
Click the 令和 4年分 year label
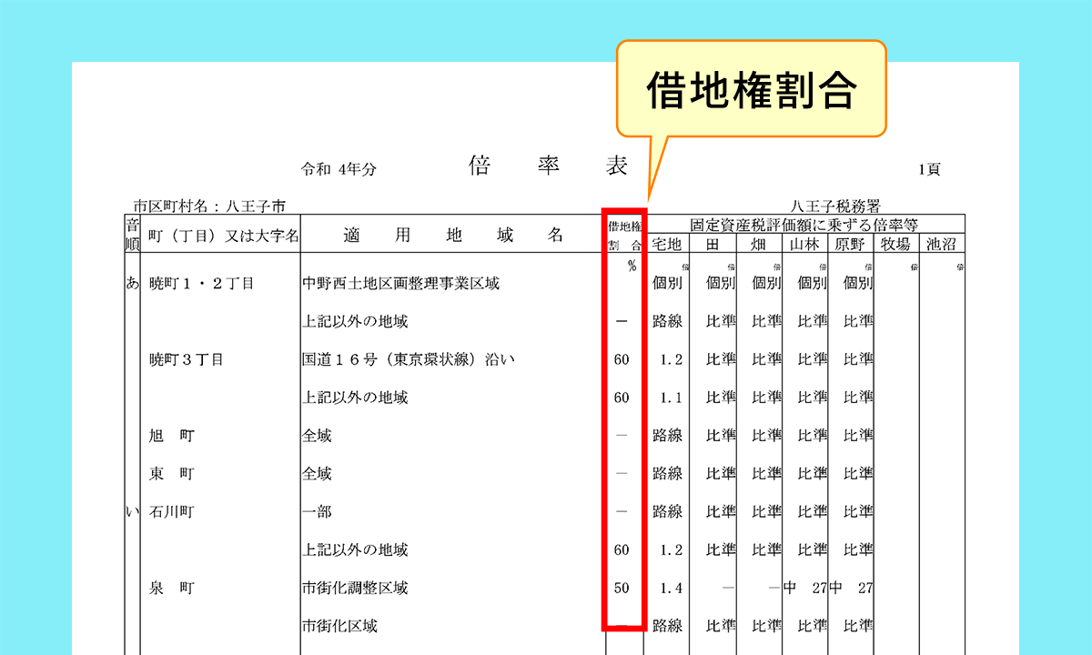339,169
